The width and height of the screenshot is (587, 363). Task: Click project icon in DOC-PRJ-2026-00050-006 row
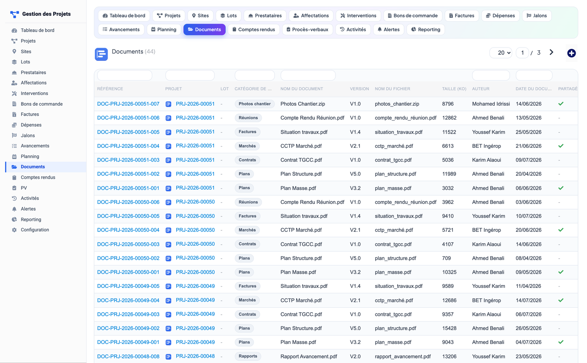coord(168,202)
